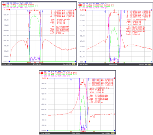The image size is (153, 135).
Task: Click red reference-level triangle beside 0.000 in 20 MHz-span plot
Action: point(86,10)
